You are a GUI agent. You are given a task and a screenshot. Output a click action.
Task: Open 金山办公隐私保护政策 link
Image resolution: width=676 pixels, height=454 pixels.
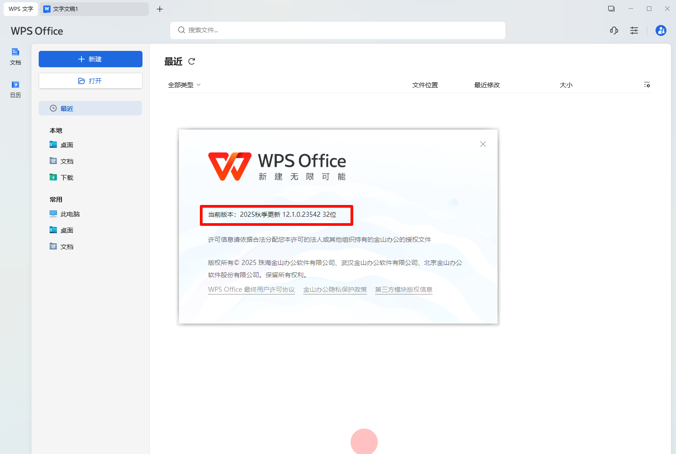point(335,289)
